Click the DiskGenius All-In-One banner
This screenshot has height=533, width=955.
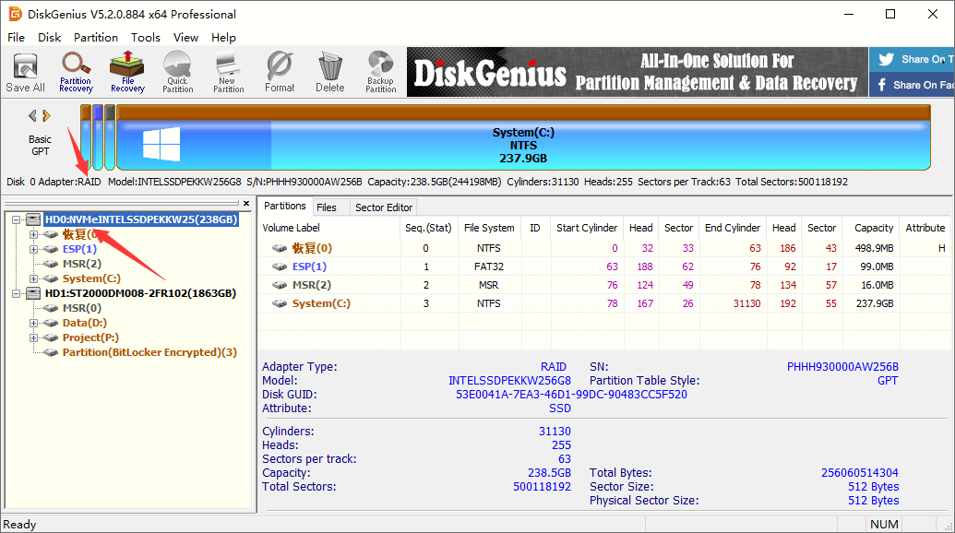click(x=637, y=73)
